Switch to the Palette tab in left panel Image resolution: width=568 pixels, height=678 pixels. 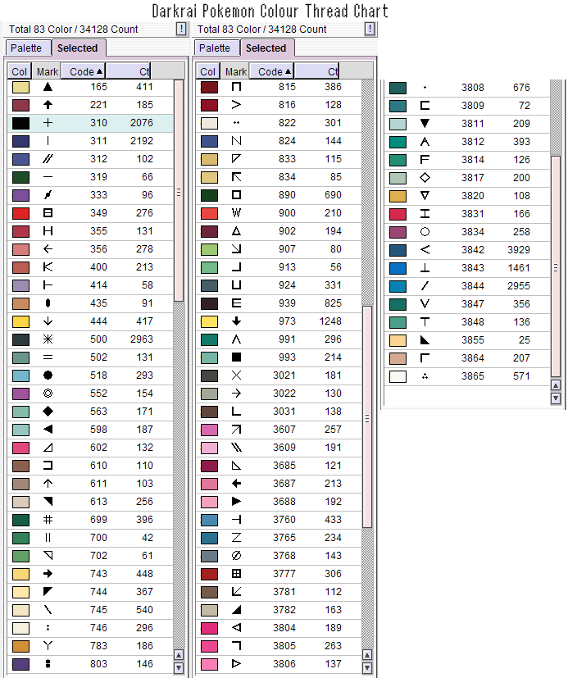point(26,48)
